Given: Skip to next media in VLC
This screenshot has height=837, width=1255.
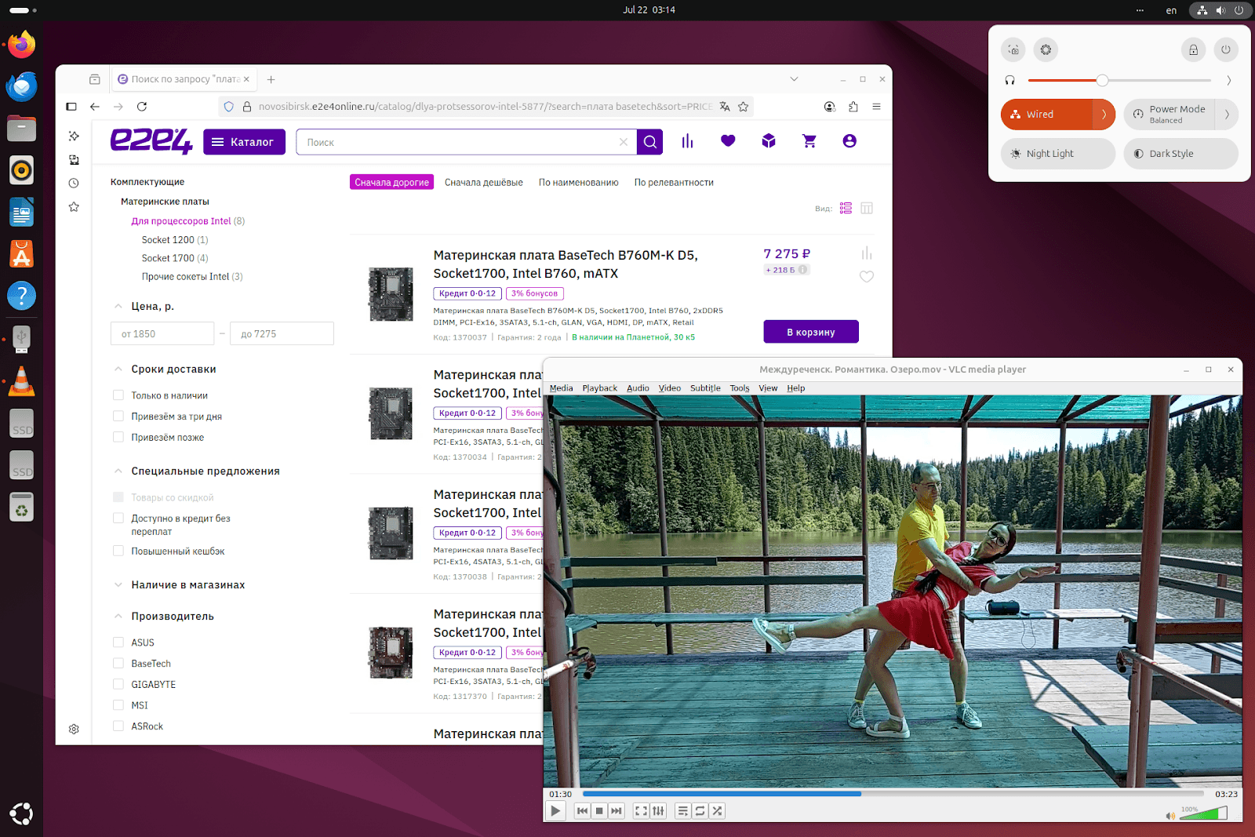Looking at the screenshot, I should pos(617,811).
